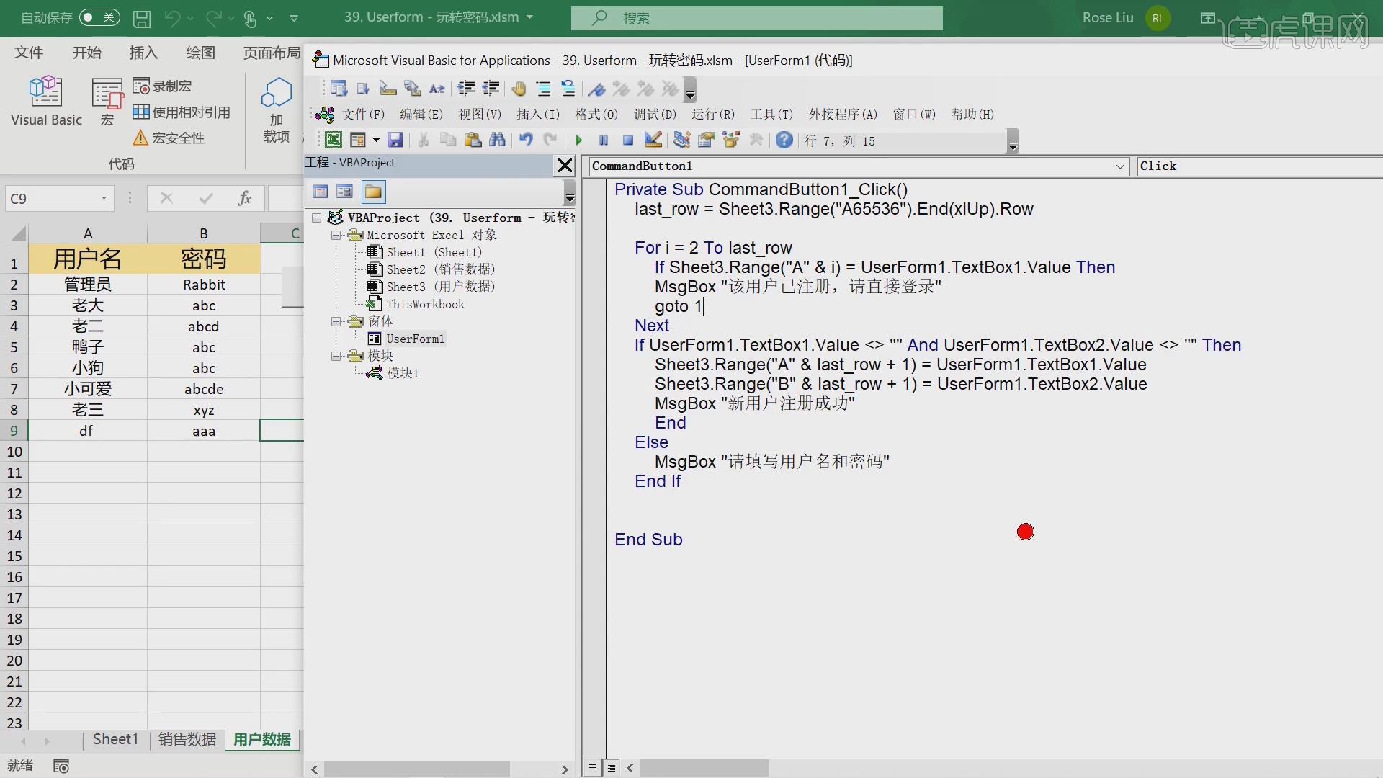Click the Toggle Breakpoint hand icon
1383x778 pixels.
pos(519,89)
